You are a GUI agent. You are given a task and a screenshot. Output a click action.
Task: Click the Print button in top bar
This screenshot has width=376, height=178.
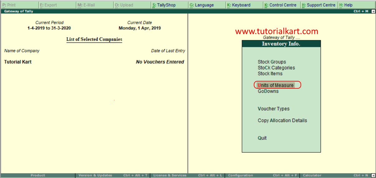point(20,5)
